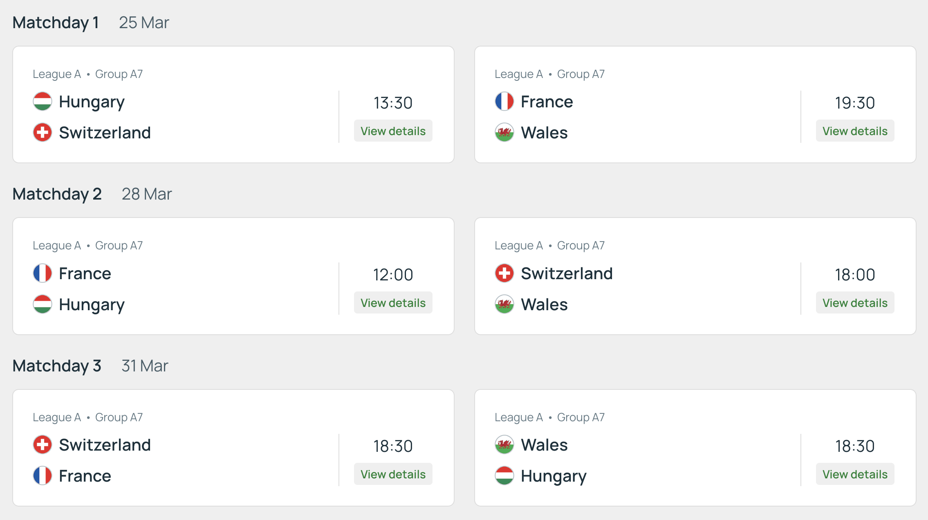Open details of France vs Hungary match
The image size is (928, 520).
click(x=393, y=303)
